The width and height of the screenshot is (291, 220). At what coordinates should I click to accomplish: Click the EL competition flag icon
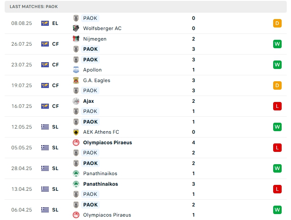(45, 23)
